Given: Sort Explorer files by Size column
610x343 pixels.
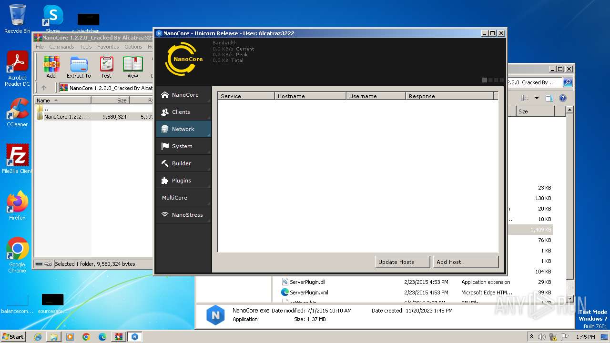Looking at the screenshot, I should (535, 111).
